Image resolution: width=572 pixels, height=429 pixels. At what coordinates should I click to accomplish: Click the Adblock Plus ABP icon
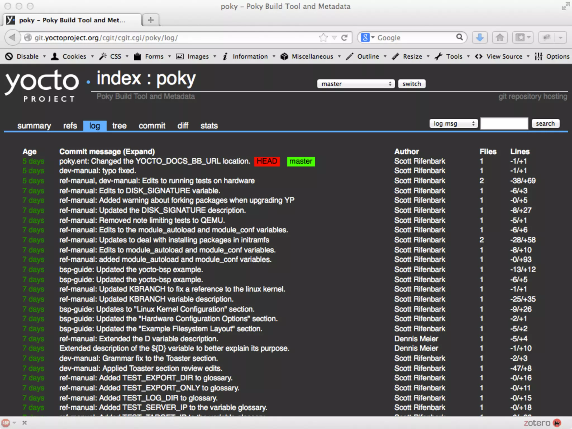(6, 423)
